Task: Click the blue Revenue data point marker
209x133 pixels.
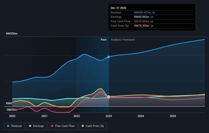Action: click(109, 57)
